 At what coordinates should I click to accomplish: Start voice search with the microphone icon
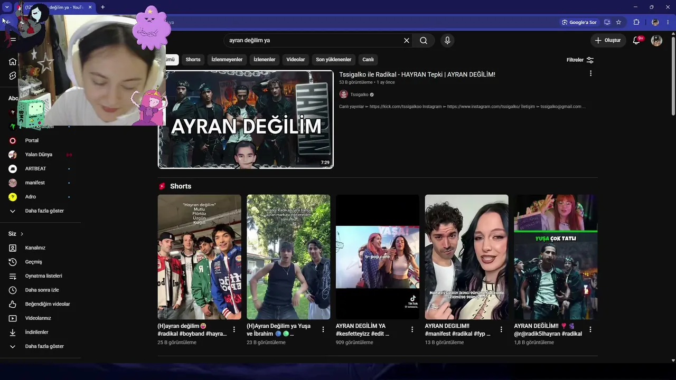(447, 41)
